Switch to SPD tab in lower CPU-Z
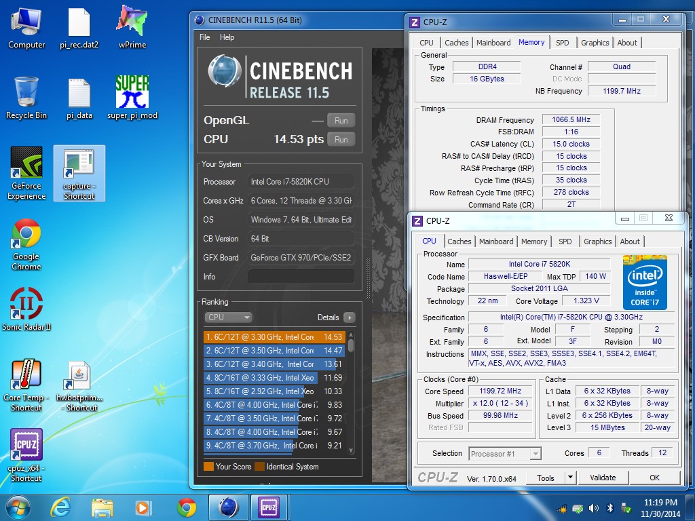695x521 pixels. pos(565,242)
